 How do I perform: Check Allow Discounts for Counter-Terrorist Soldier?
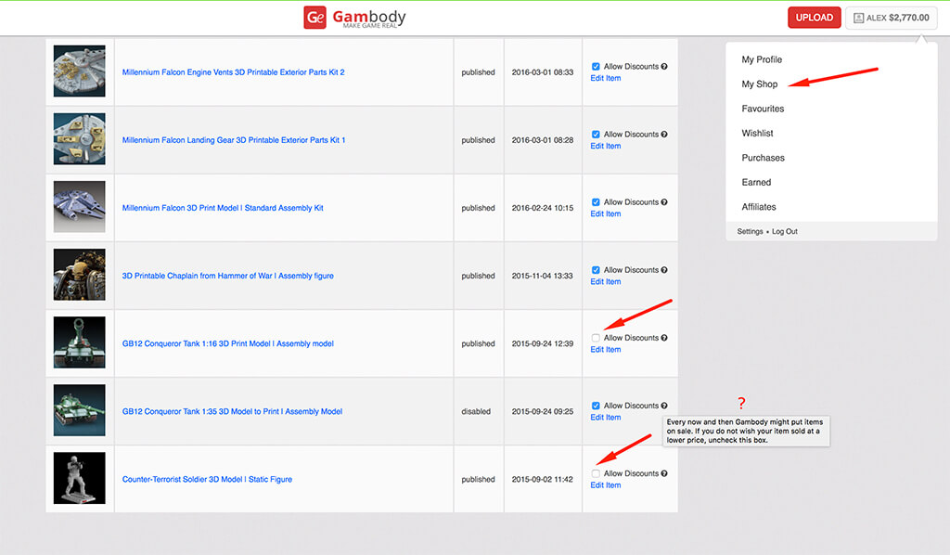pyautogui.click(x=596, y=473)
